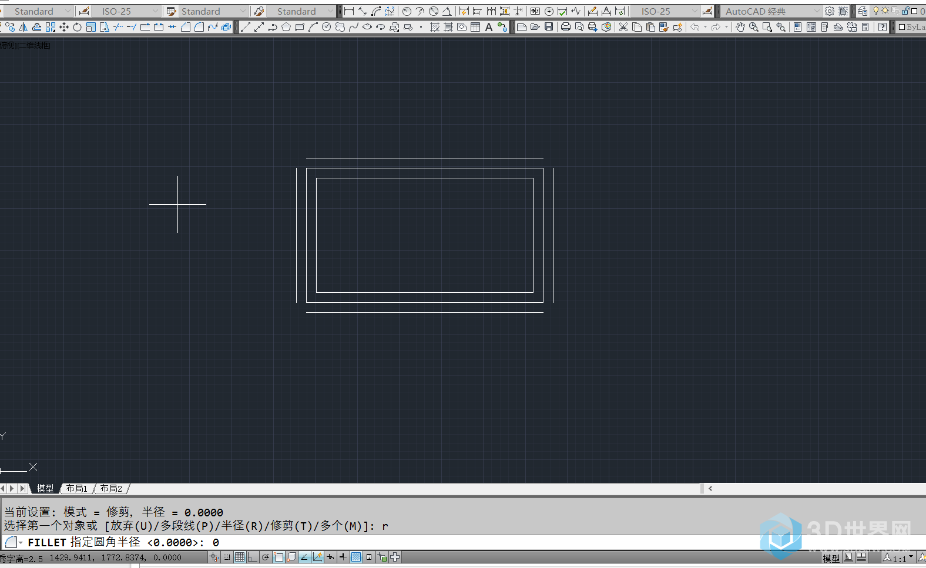Click the Open file folder icon
This screenshot has width=926, height=568.
click(x=535, y=27)
